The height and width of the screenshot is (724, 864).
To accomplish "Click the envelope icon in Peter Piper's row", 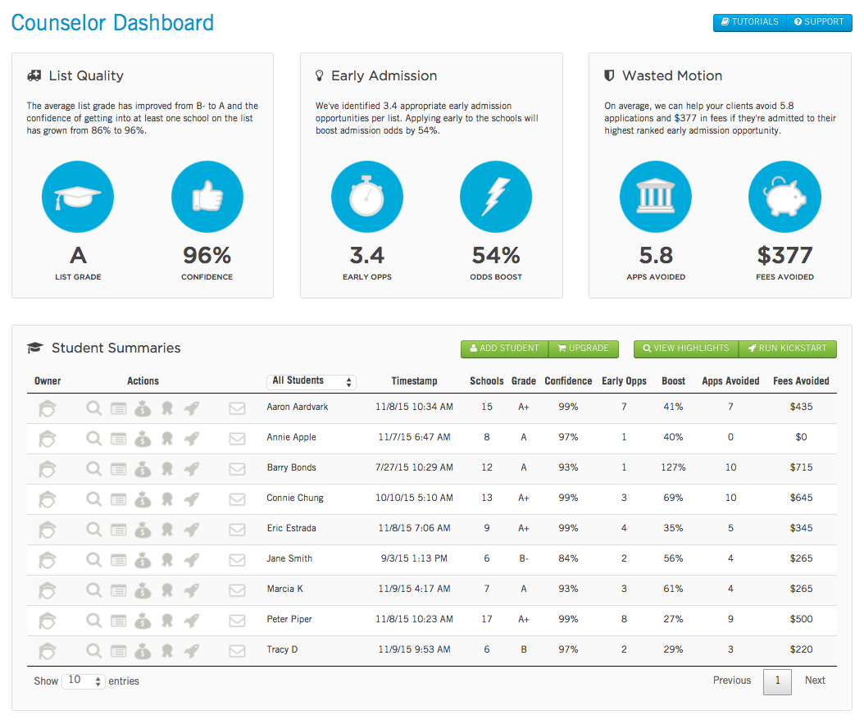I will coord(237,621).
